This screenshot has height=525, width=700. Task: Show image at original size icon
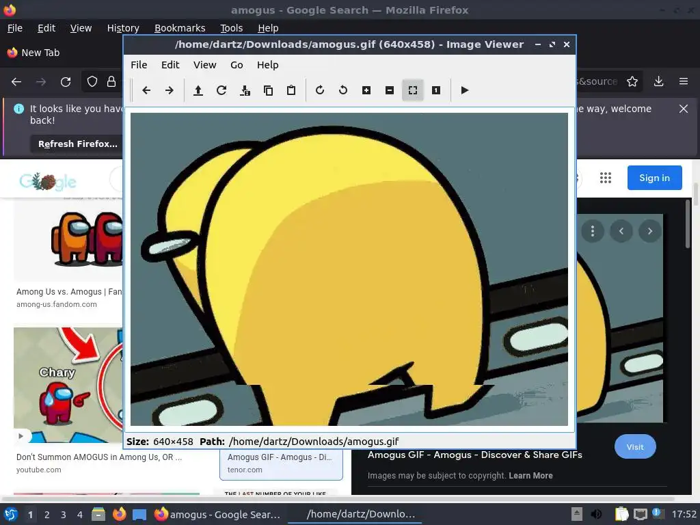tap(435, 91)
